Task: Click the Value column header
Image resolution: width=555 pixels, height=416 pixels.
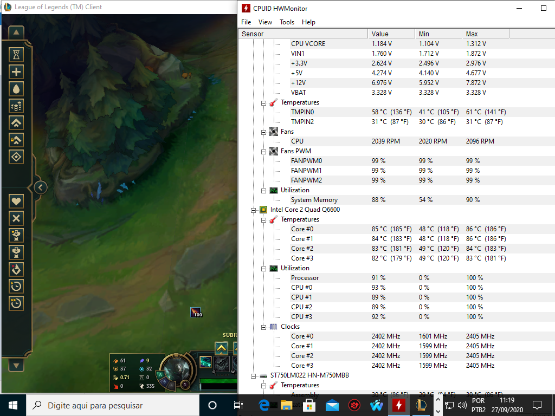Action: coord(391,34)
